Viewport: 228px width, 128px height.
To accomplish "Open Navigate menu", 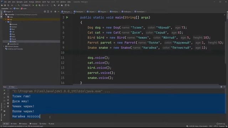I will 20,2.
